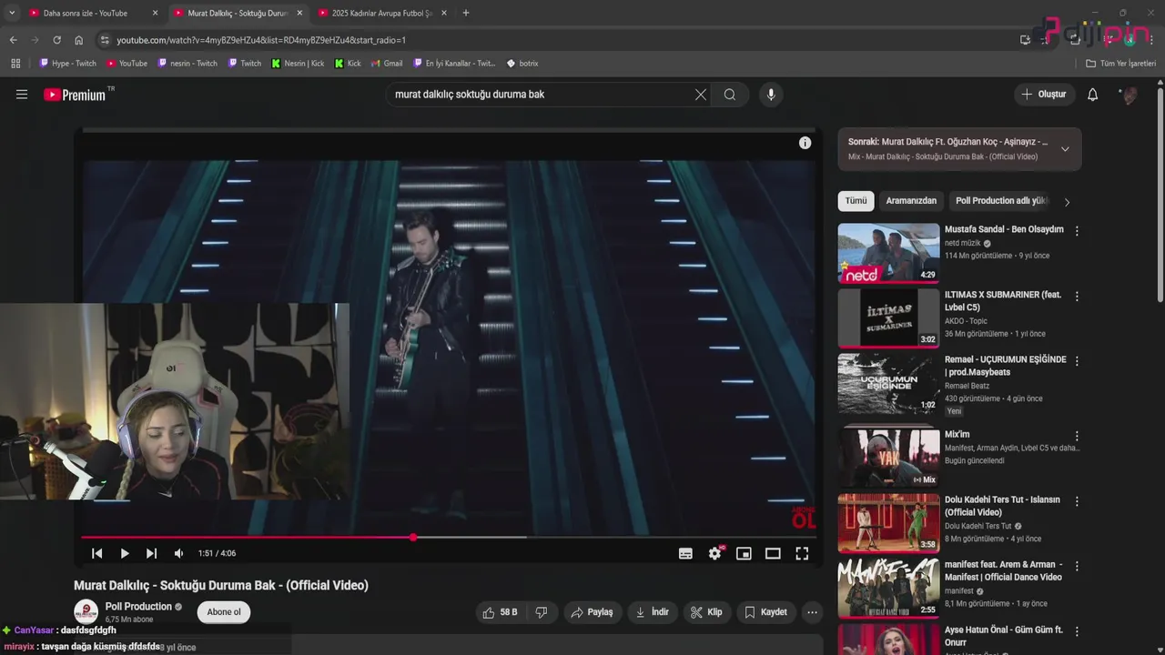Open notifications bell
The height and width of the screenshot is (655, 1165).
1093,95
